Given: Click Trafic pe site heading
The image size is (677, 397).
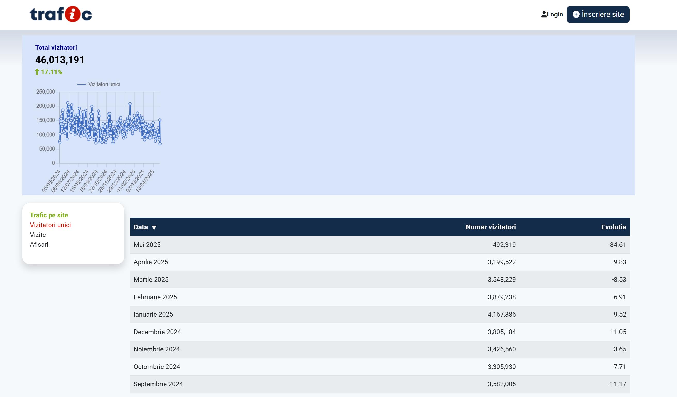Looking at the screenshot, I should 49,215.
